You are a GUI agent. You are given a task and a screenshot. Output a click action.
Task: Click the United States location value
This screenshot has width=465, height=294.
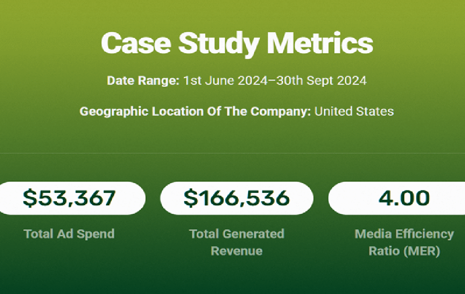354,112
